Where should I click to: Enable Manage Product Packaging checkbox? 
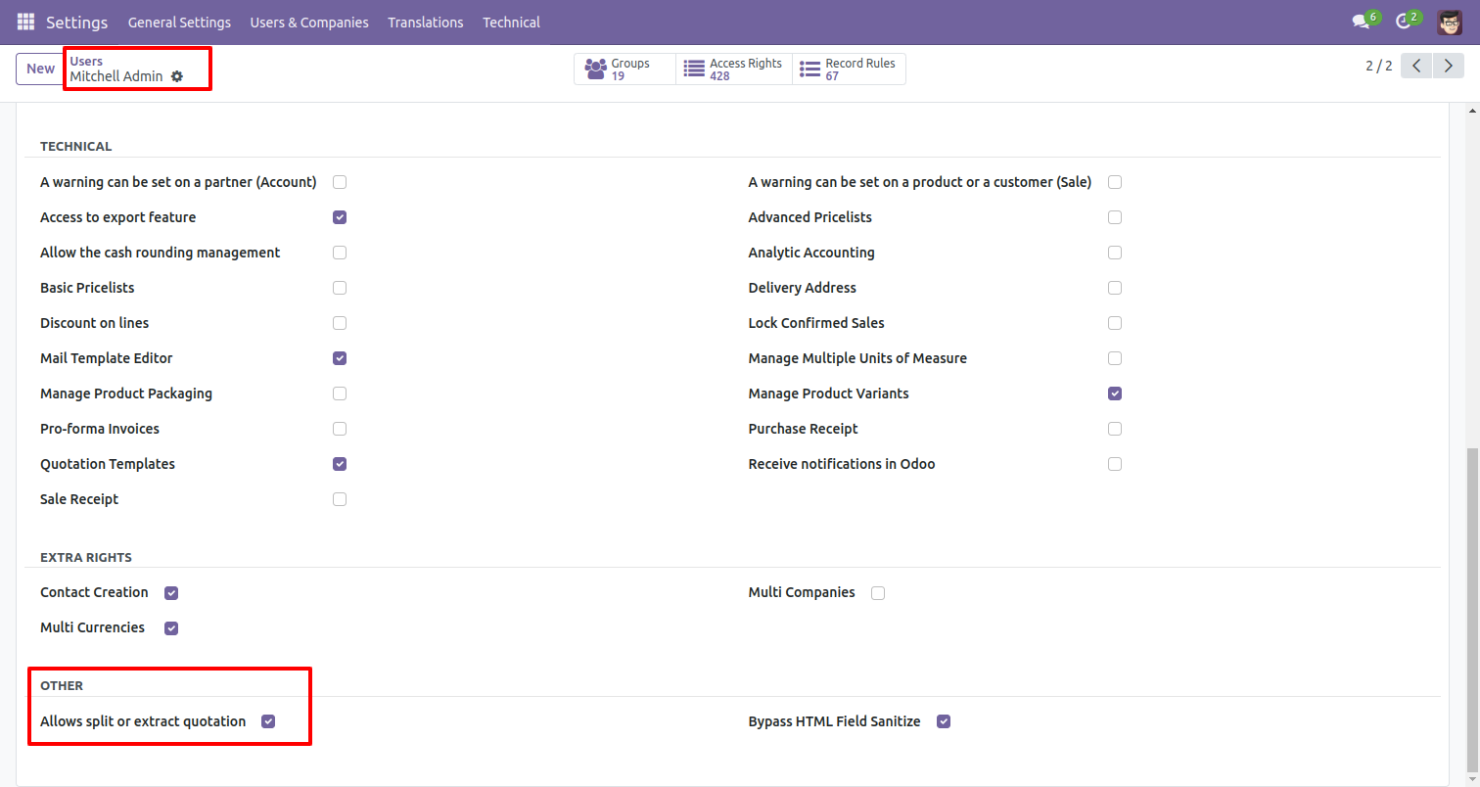pyautogui.click(x=340, y=393)
